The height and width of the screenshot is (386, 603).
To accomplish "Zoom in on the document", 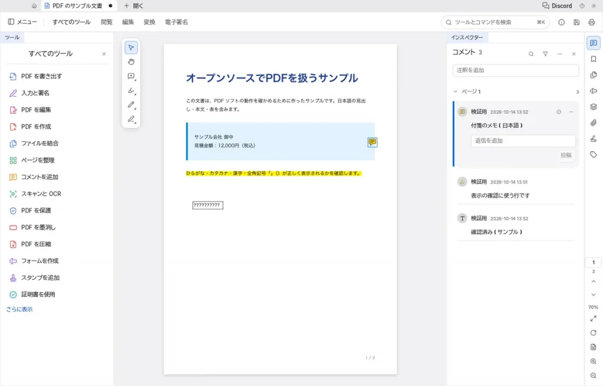I will [594, 361].
